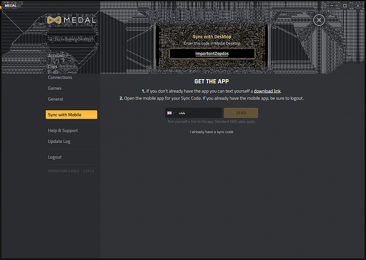This screenshot has width=366, height=260.
Task: Close the Medal window
Action: point(358,5)
